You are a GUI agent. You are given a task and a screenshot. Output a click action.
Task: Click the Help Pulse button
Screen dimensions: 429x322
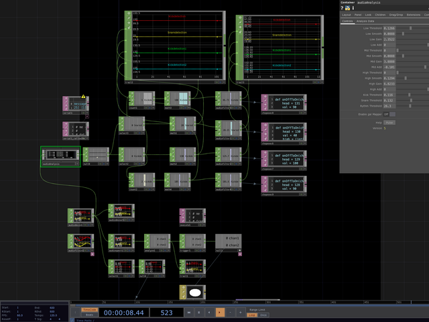coord(389,123)
